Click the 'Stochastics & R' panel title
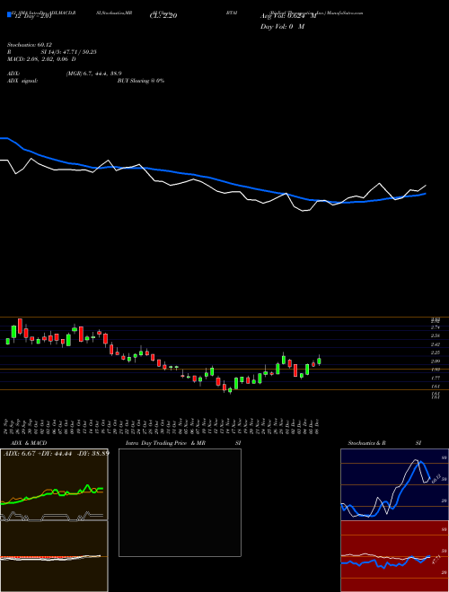449x592 pixels. pyautogui.click(x=367, y=443)
